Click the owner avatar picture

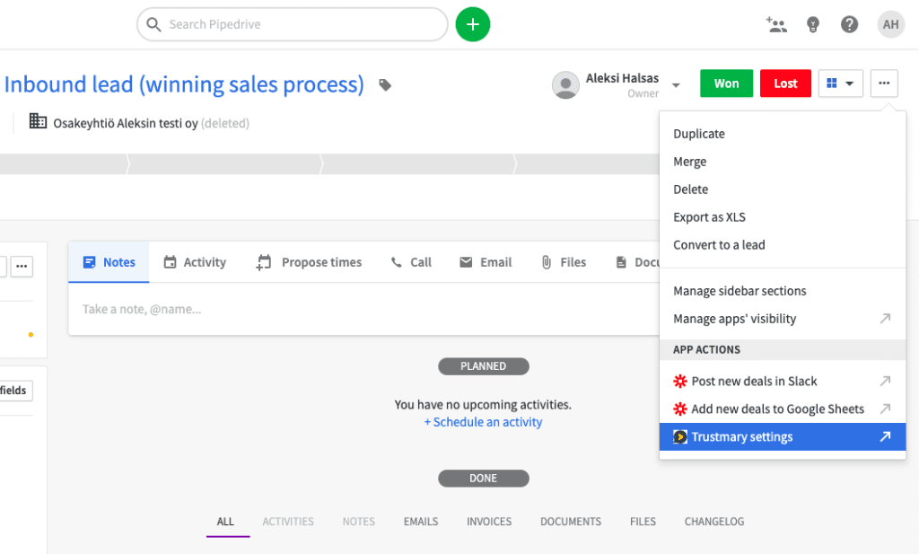565,85
